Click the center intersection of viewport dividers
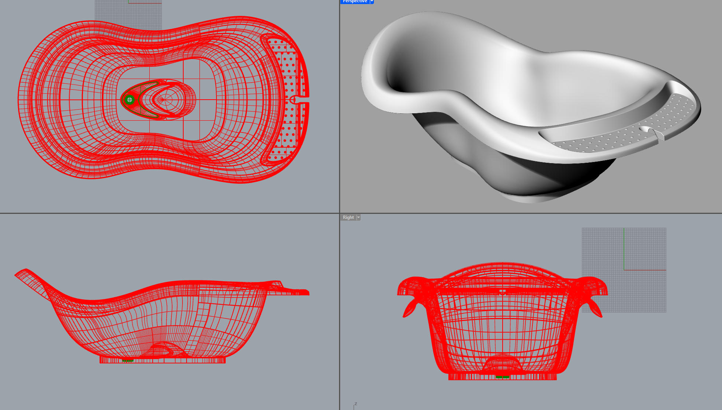Image resolution: width=722 pixels, height=410 pixels. coord(339,213)
